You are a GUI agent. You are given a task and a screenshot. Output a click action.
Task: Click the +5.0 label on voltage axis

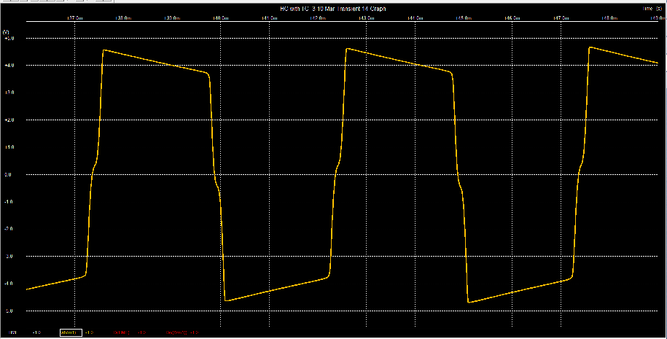click(9, 38)
